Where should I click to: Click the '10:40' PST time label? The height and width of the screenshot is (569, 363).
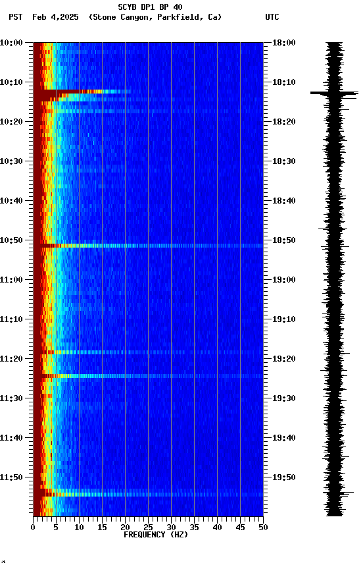pyautogui.click(x=11, y=201)
